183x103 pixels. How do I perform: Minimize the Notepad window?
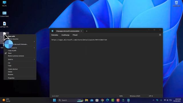pyautogui.click(x=149, y=30)
